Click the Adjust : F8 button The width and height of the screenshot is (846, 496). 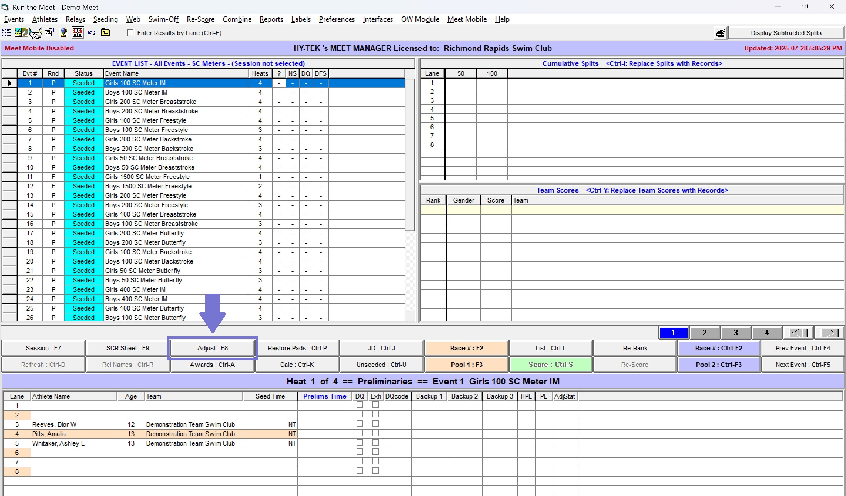click(212, 348)
